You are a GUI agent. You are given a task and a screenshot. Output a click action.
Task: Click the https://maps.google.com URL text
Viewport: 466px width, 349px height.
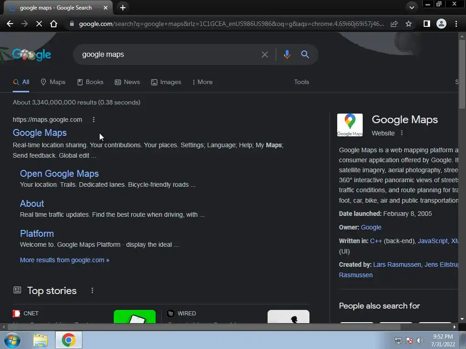[47, 120]
